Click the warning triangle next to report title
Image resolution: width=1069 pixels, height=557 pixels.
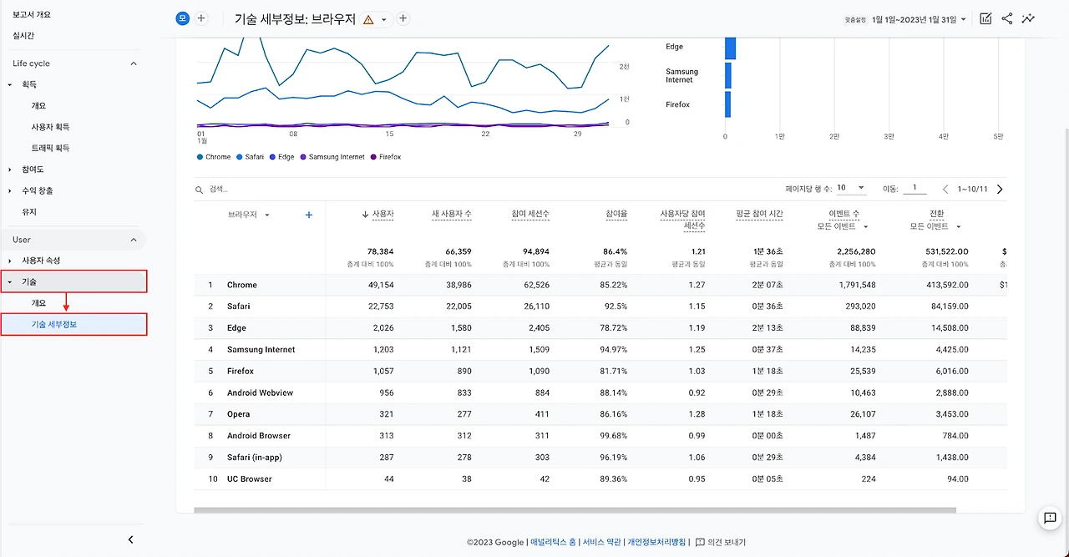[x=369, y=19]
